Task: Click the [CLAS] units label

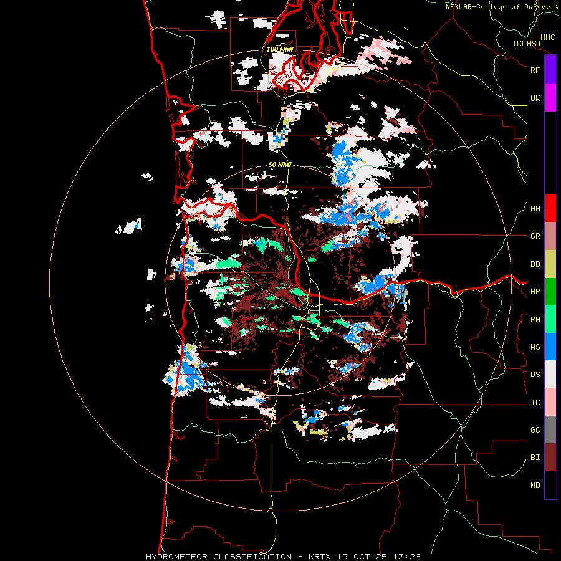Action: (527, 43)
